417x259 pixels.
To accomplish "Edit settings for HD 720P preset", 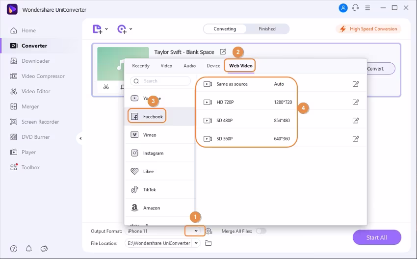I will [356, 102].
